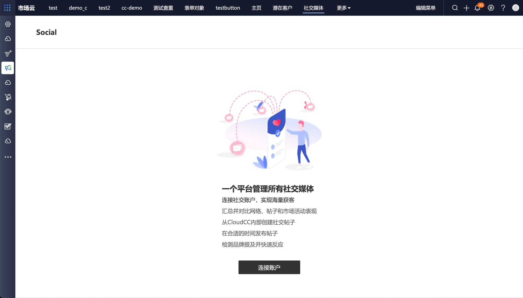Click the shopping cart sidebar icon
This screenshot has width=523, height=298.
(x=8, y=97)
